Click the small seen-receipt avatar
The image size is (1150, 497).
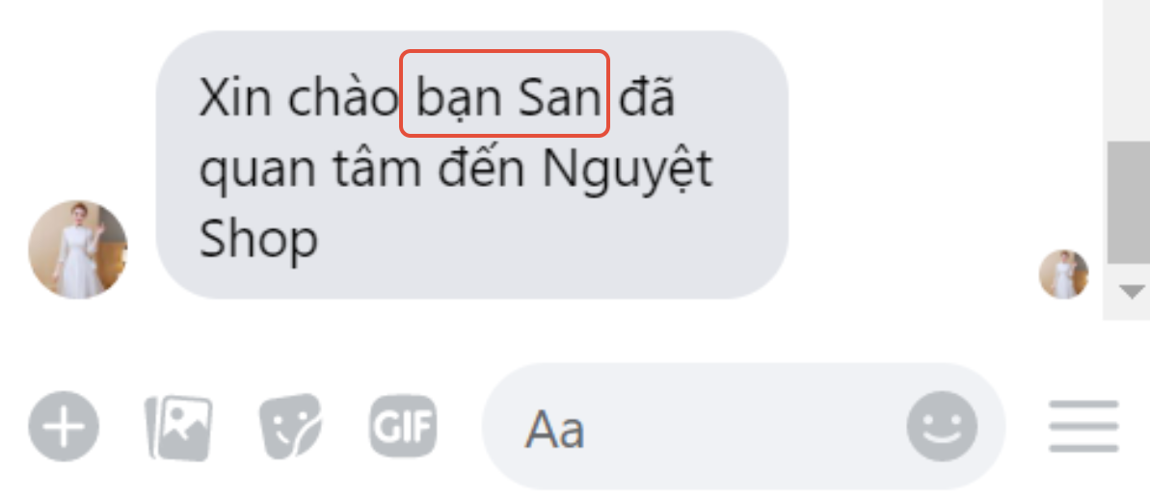(x=1063, y=275)
